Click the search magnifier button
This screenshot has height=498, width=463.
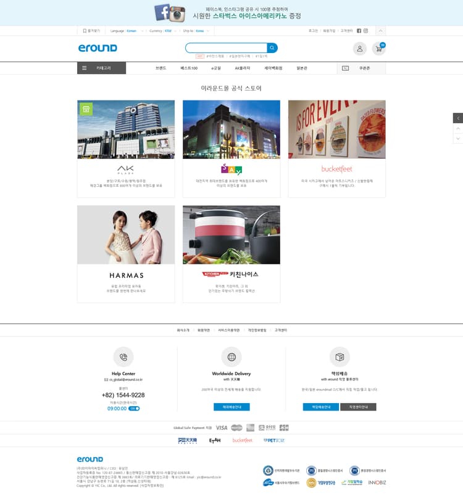[x=272, y=48]
